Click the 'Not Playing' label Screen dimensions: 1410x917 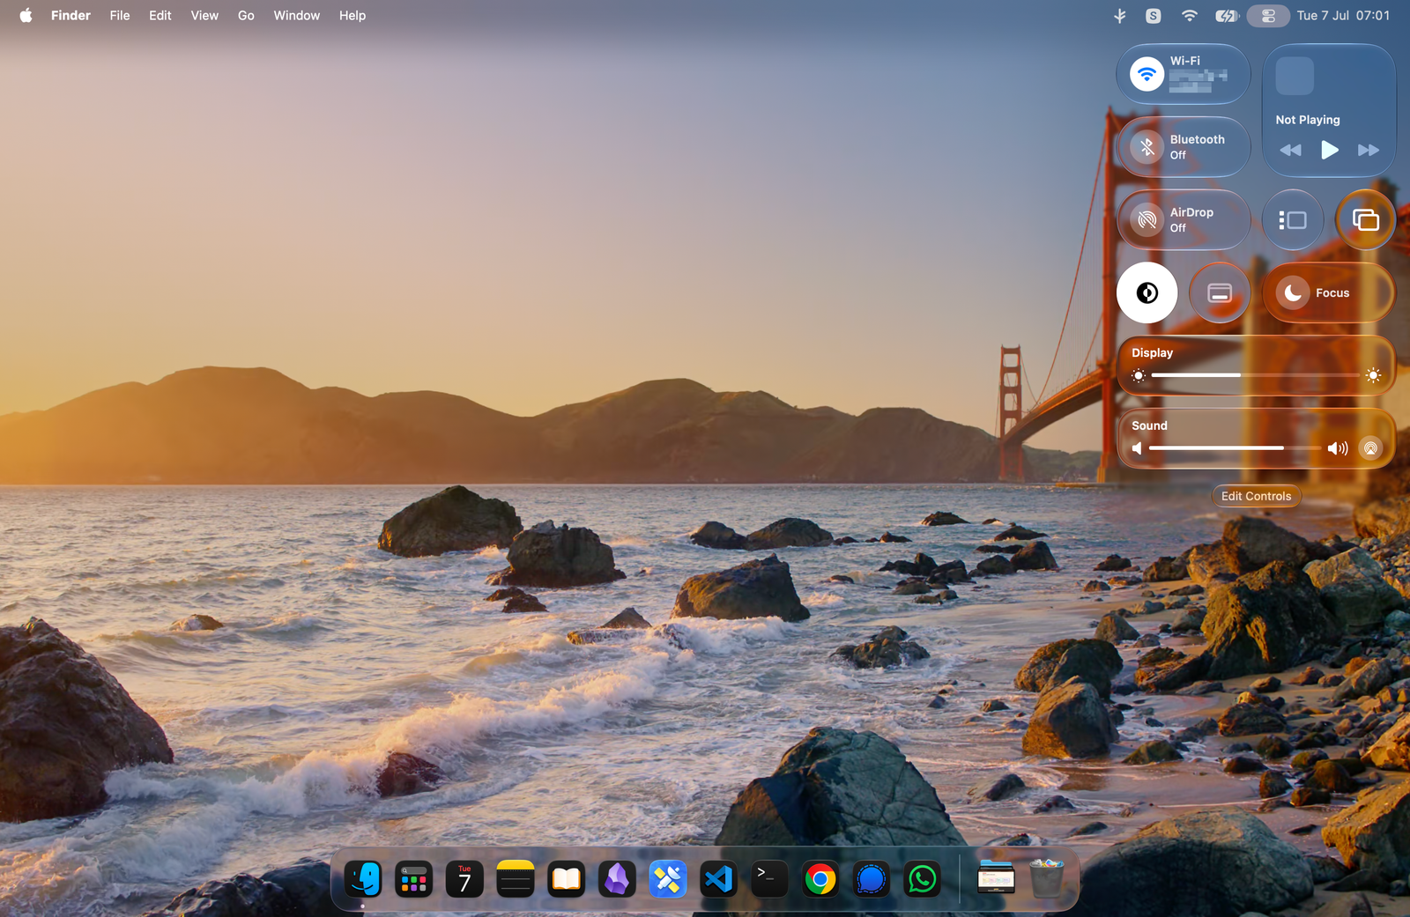pos(1308,120)
